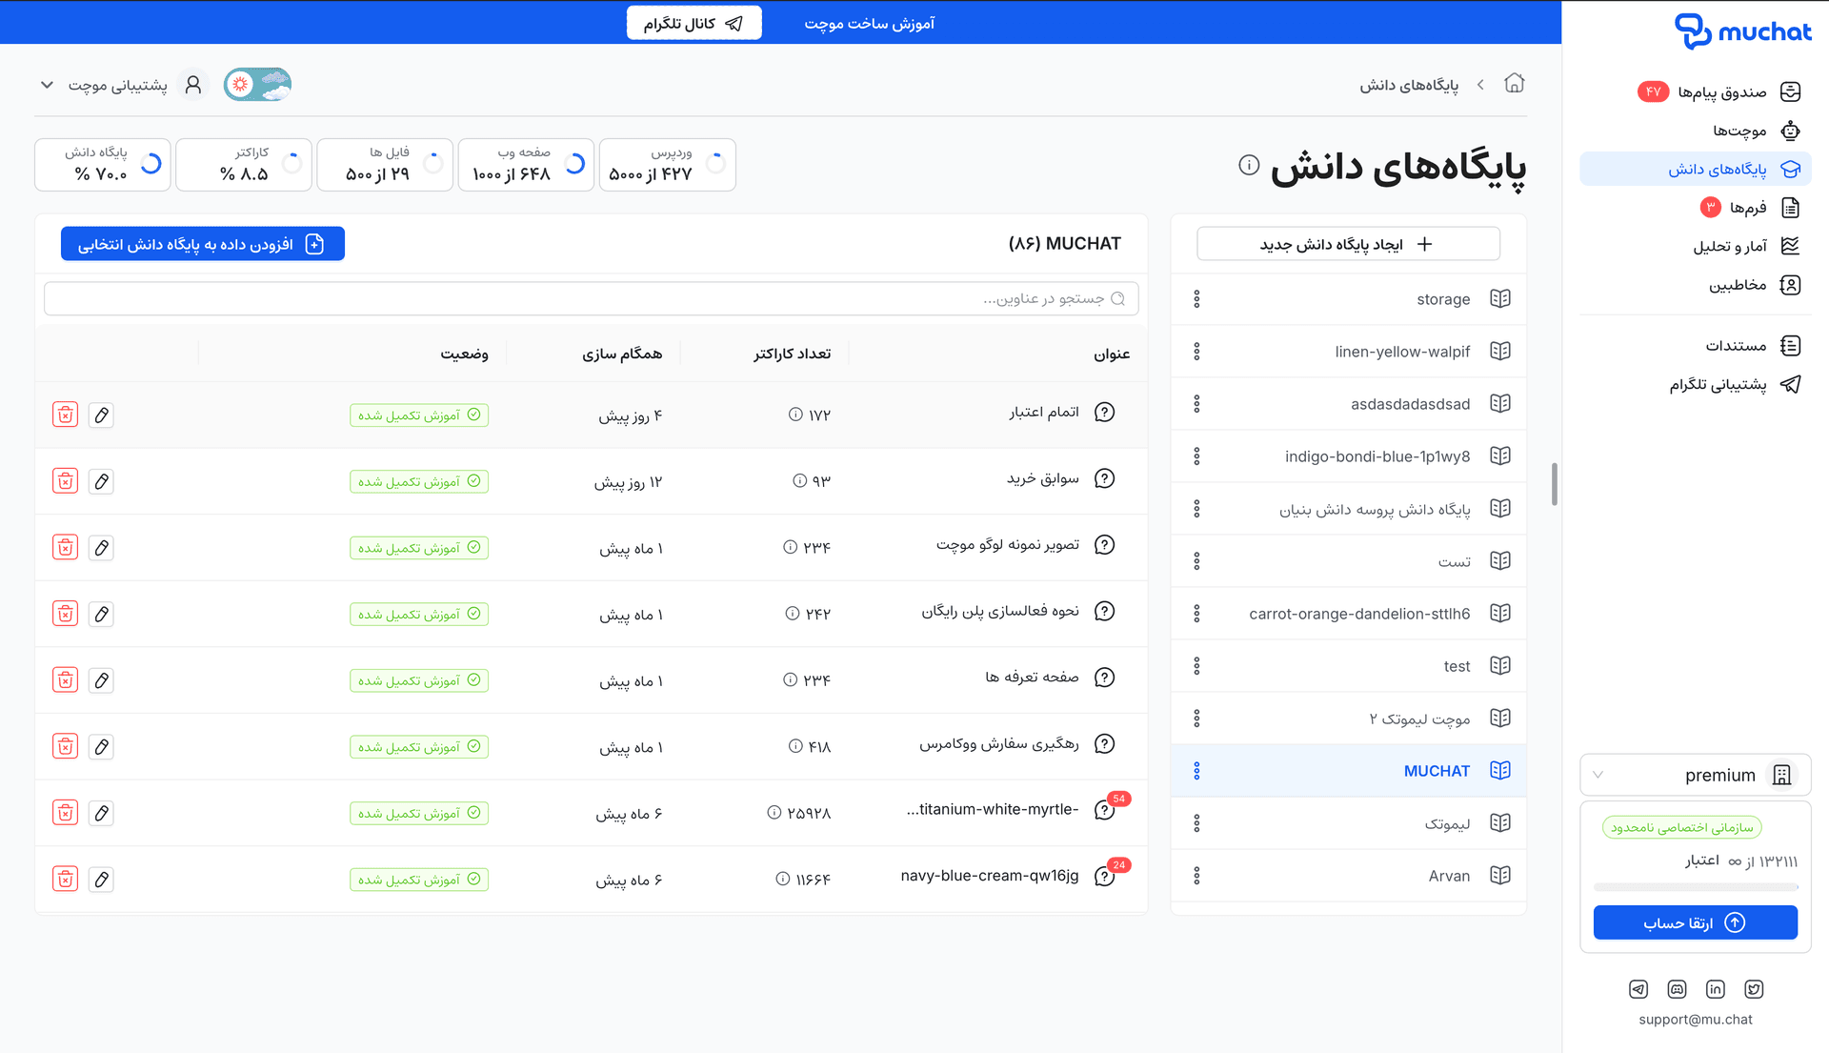Open پشتیبانی تلگرام support link

(1696, 384)
